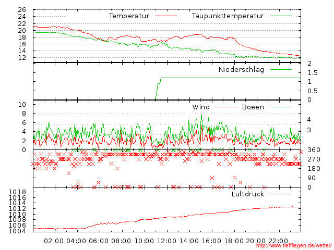This screenshot has width=334, height=250.
Task: Click the 270 wind direction axis value
Action: click(x=314, y=159)
